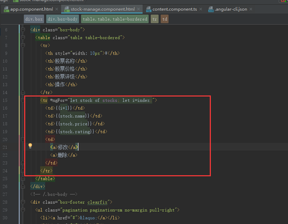Click content.component.ts file icon

[149, 9]
